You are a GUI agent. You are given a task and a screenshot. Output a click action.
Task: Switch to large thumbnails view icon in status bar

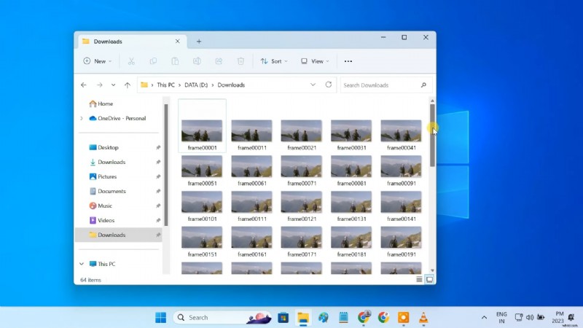coord(429,280)
